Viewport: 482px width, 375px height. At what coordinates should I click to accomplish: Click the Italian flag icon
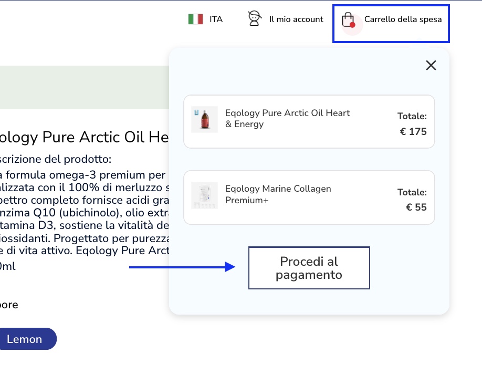[195, 19]
